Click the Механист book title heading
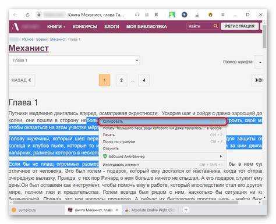This screenshot has height=224, width=276. (29, 48)
